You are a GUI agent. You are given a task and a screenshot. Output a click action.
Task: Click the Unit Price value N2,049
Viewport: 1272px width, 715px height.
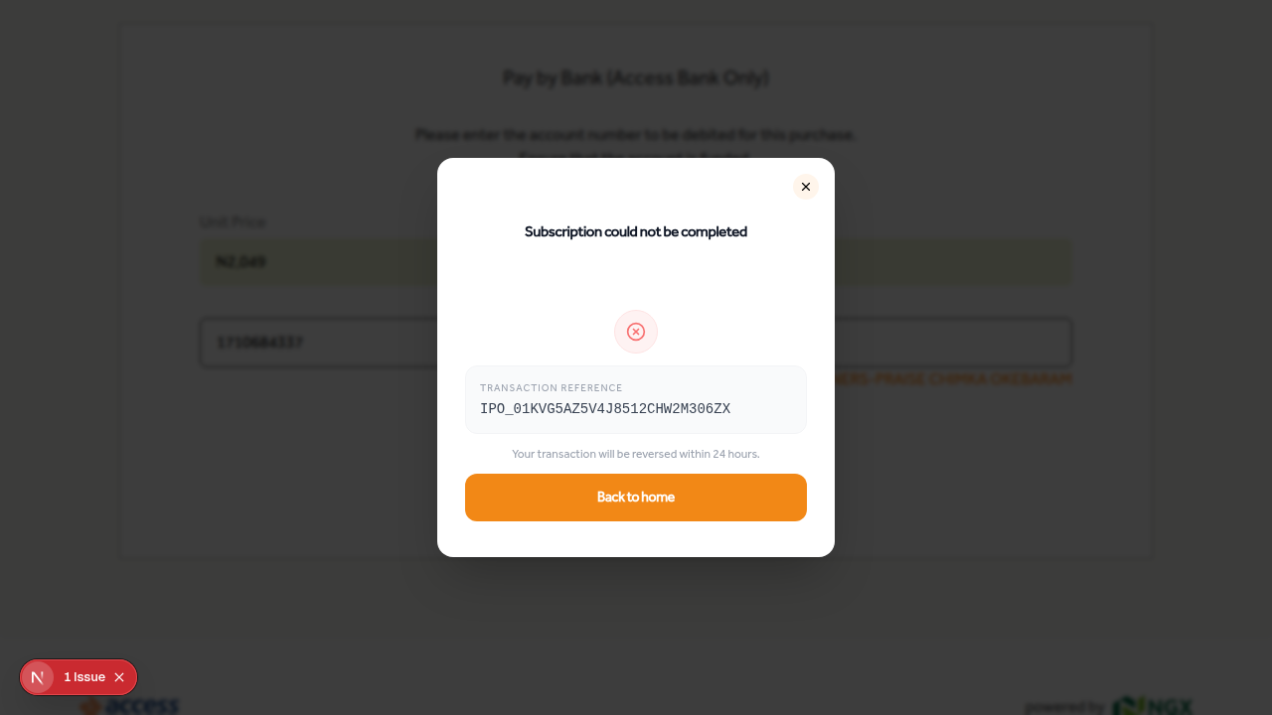[x=241, y=262]
